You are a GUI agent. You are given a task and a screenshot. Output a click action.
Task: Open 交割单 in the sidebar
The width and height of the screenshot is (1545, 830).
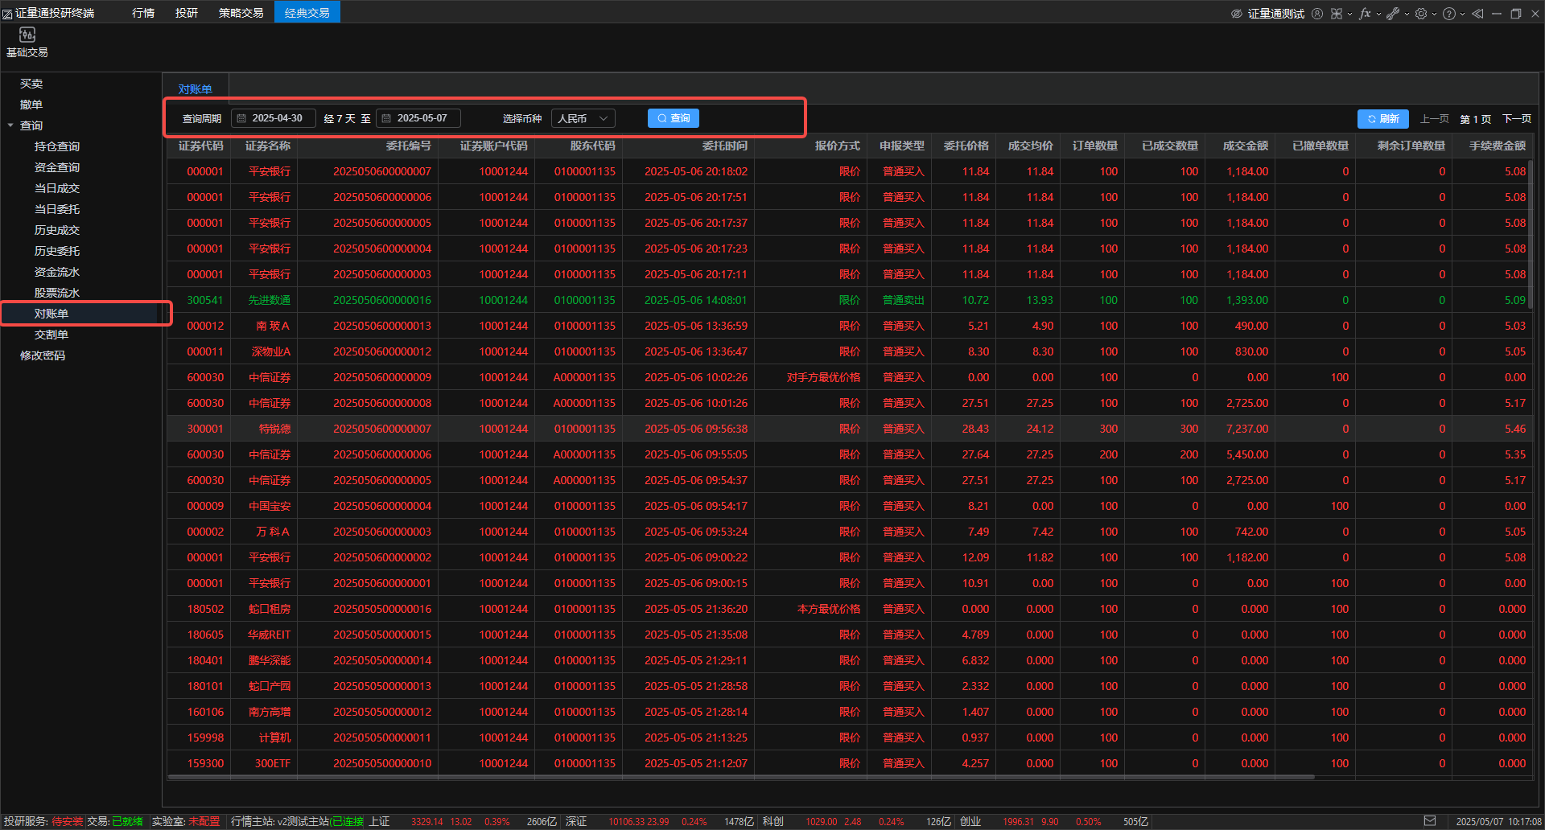coord(51,335)
